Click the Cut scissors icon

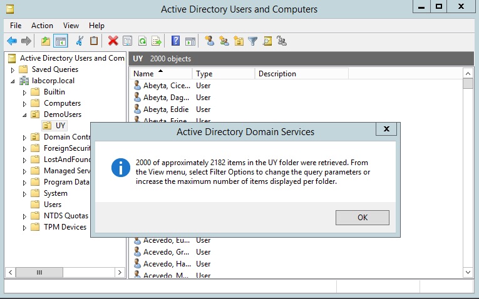[80, 41]
